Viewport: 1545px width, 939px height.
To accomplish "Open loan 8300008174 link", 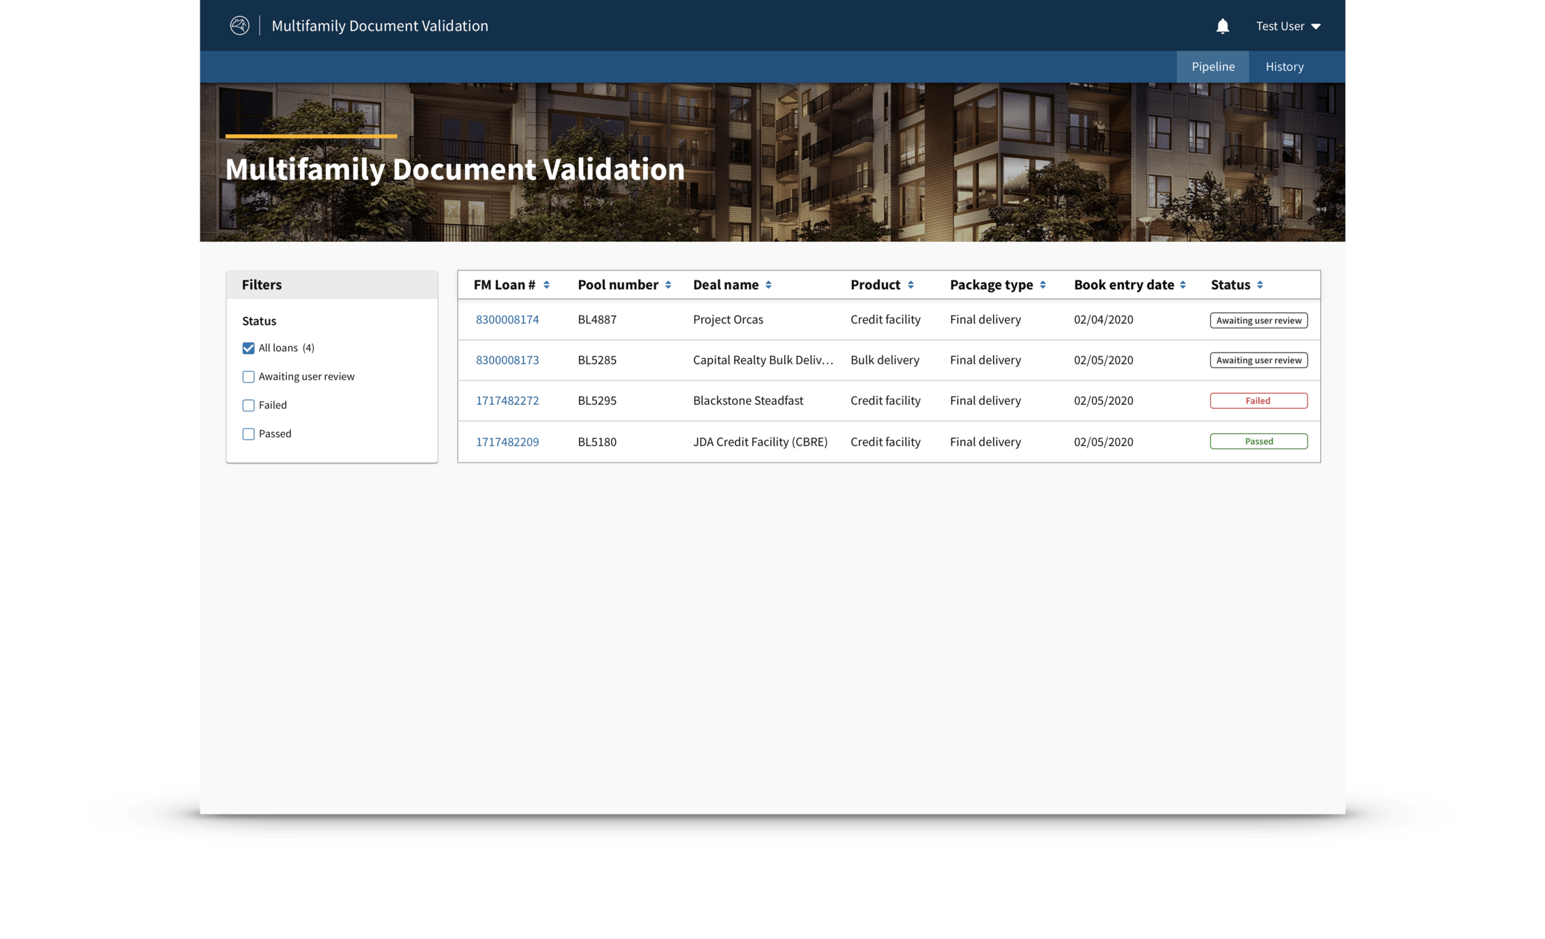I will click(x=507, y=320).
